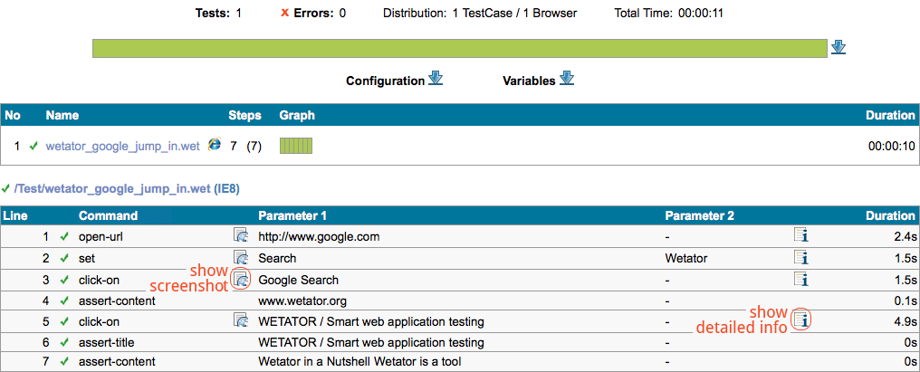
Task: Click the IE browser icon beside test name
Action: pyautogui.click(x=215, y=145)
